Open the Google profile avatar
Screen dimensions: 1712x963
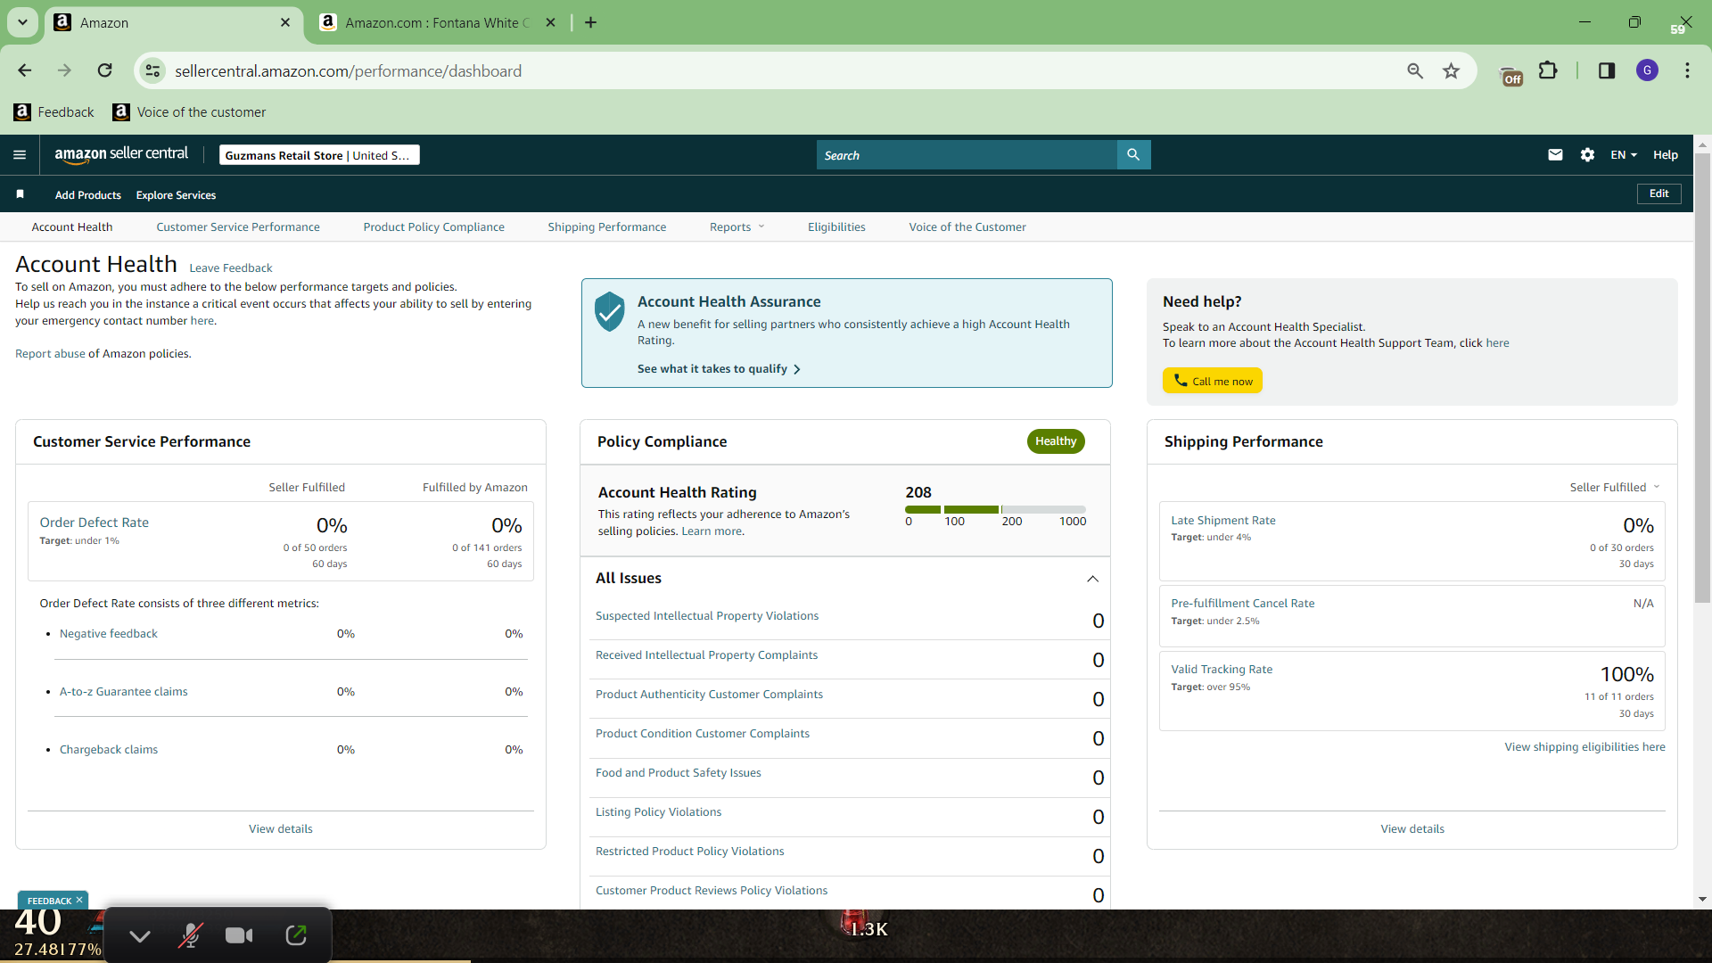pyautogui.click(x=1647, y=70)
